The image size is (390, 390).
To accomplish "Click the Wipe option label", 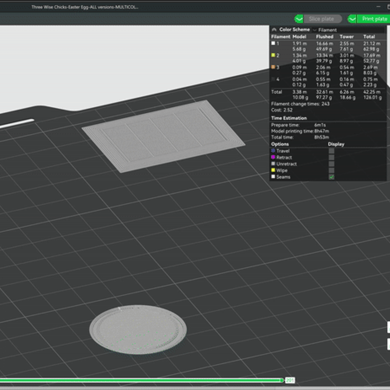I will [282, 170].
